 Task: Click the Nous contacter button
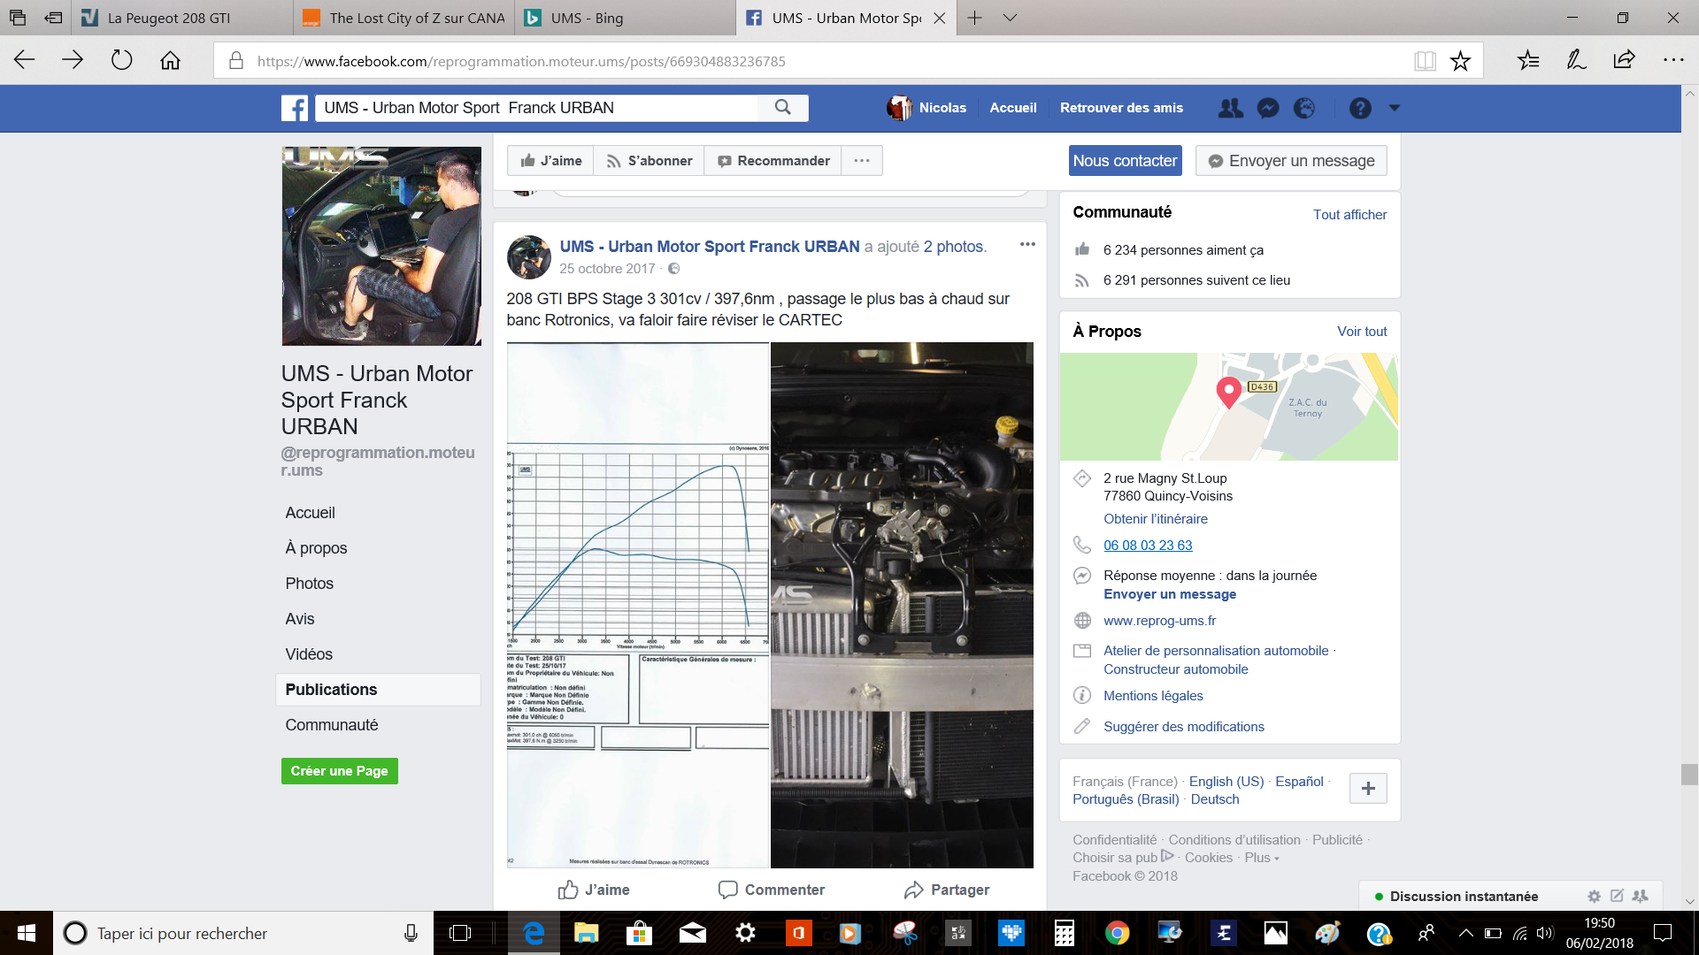tap(1125, 161)
